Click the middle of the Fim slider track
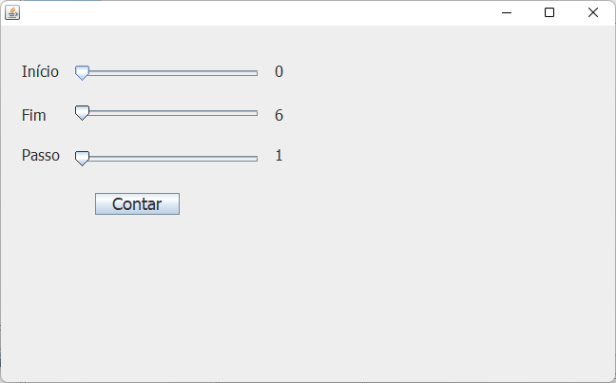This screenshot has height=383, width=616. (166, 113)
